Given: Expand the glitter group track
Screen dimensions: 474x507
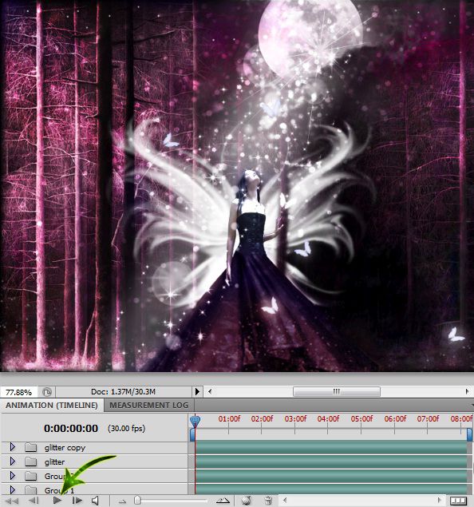Looking at the screenshot, I should (x=12, y=461).
